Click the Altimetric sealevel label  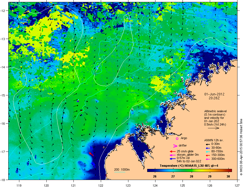point(215,111)
